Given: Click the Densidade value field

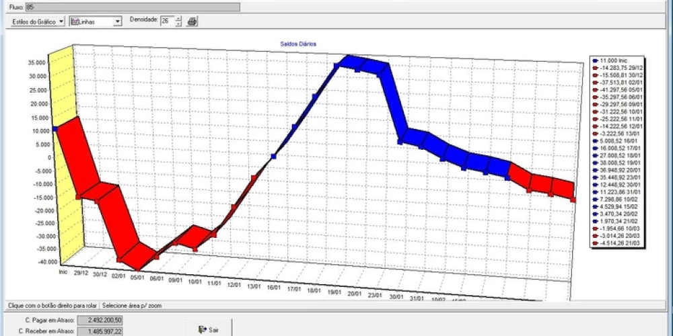Looking at the screenshot, I should pos(166,22).
